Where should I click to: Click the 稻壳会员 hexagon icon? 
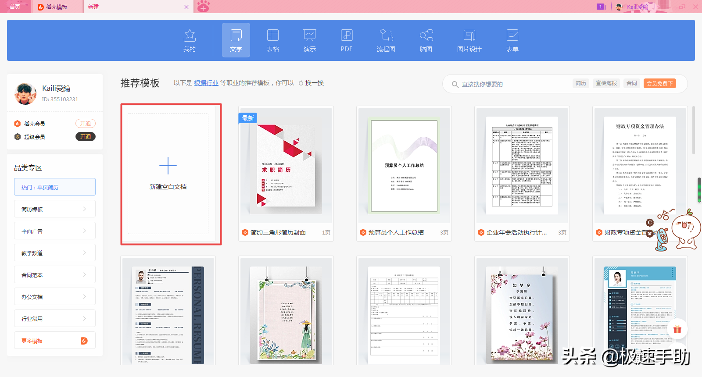click(x=18, y=124)
